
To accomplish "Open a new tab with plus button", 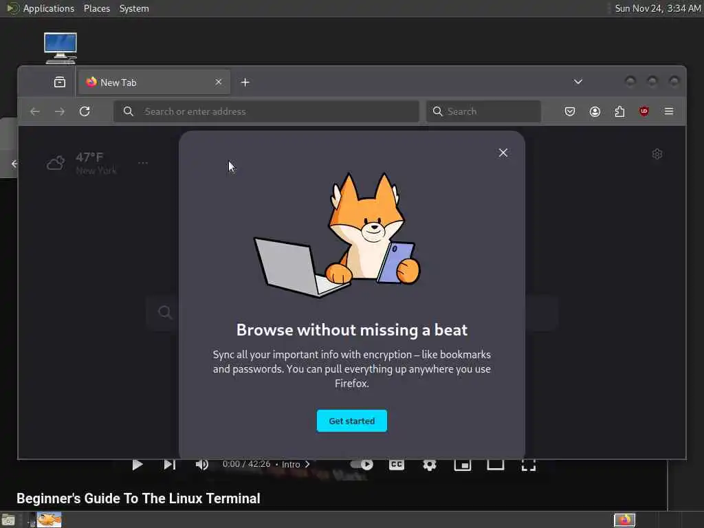I will [x=245, y=82].
